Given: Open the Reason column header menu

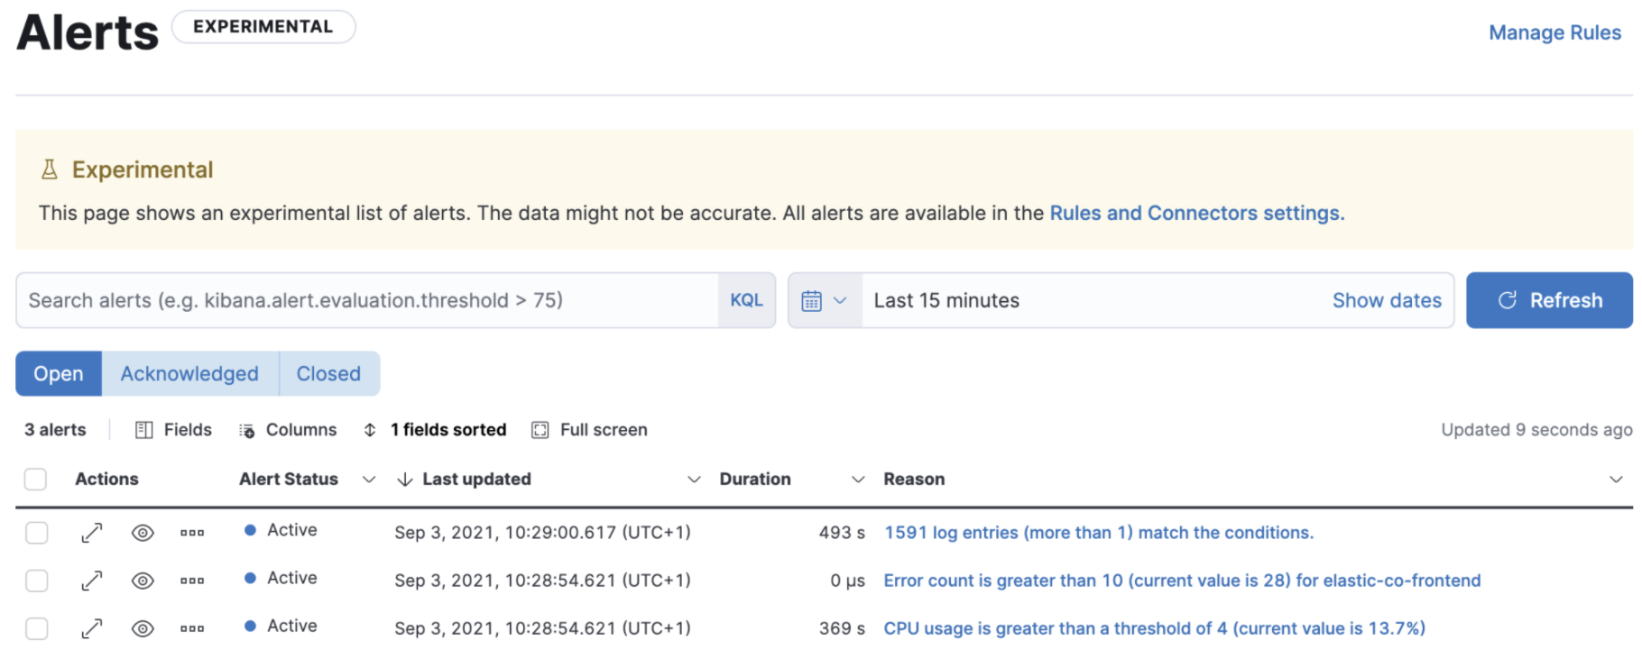Looking at the screenshot, I should point(1615,480).
